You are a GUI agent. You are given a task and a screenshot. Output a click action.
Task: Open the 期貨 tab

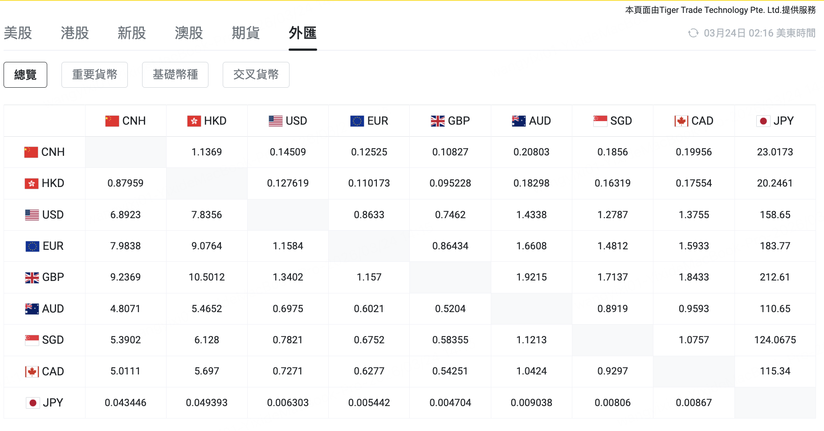click(245, 33)
